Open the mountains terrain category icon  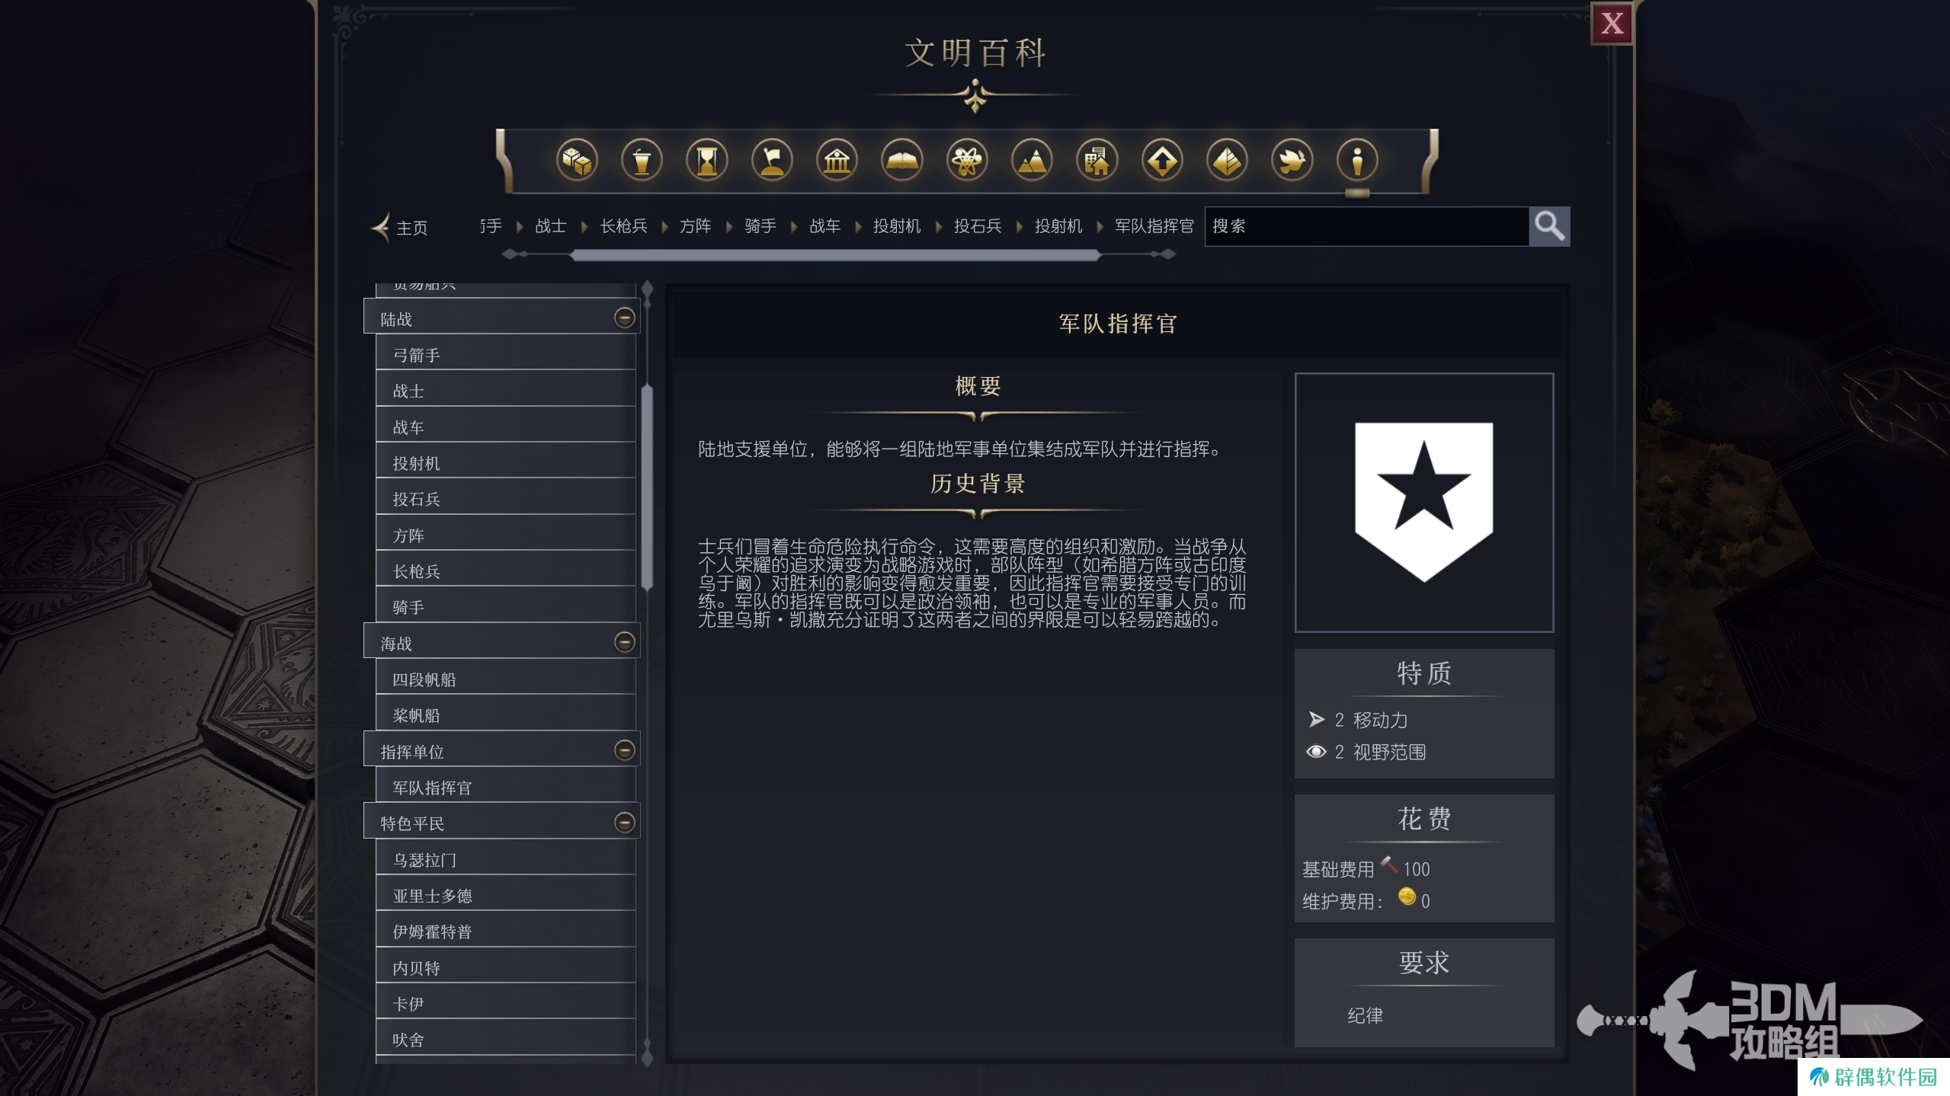(x=1032, y=161)
